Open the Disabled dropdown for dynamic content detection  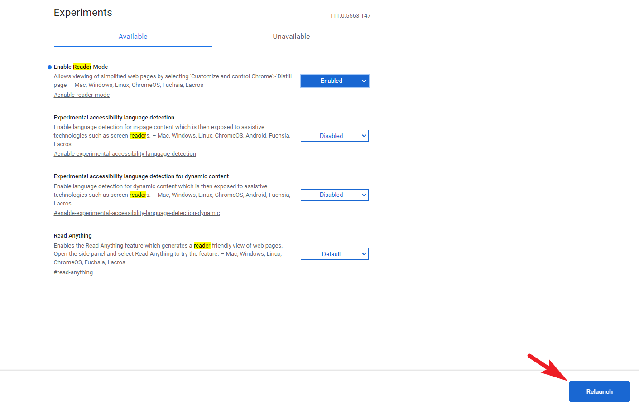(x=334, y=195)
